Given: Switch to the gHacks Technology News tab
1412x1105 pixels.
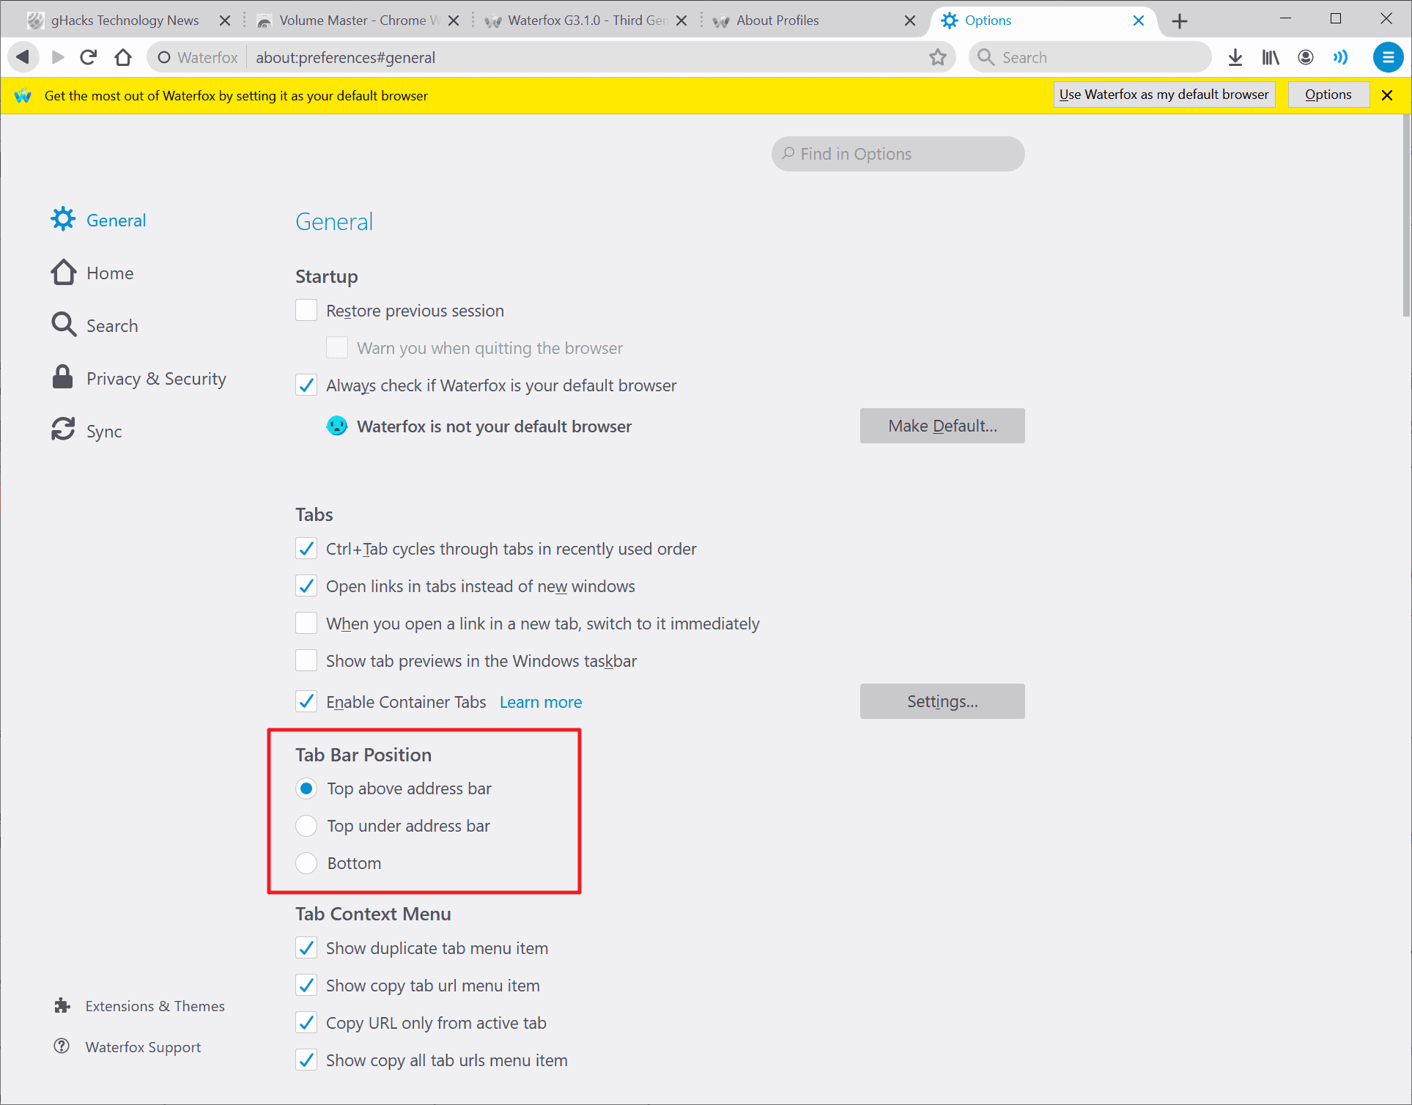Looking at the screenshot, I should (125, 20).
